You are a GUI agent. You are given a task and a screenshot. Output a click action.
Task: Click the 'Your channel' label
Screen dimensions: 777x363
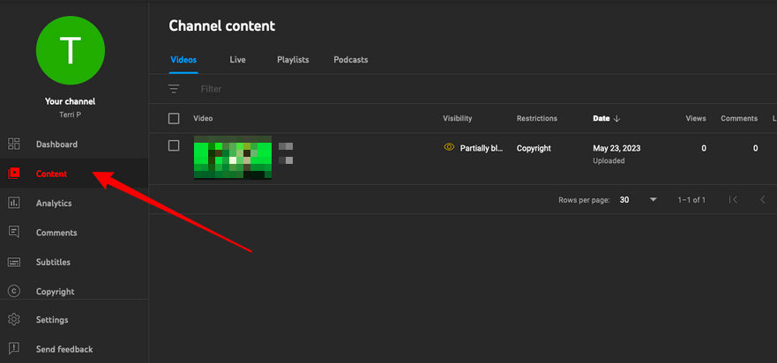[x=70, y=101]
